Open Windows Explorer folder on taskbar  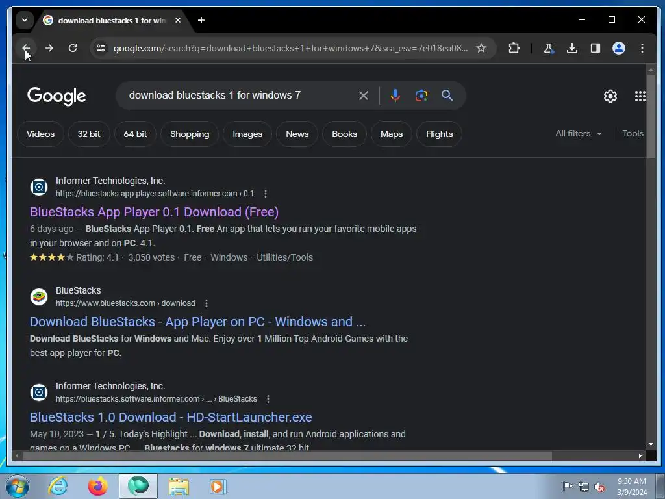(179, 486)
